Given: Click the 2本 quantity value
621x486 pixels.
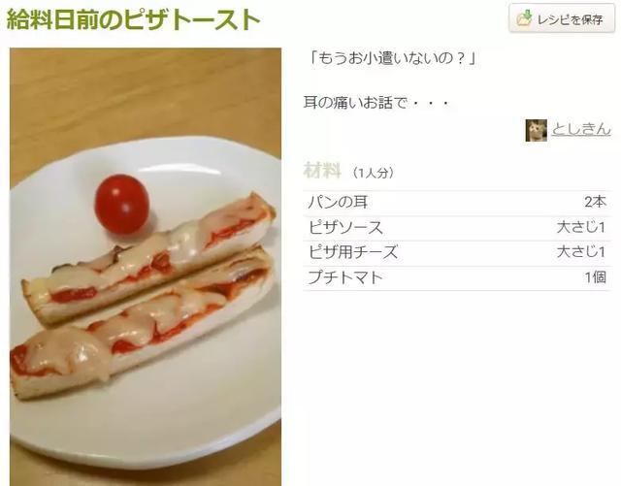Looking at the screenshot, I should click(x=595, y=202).
